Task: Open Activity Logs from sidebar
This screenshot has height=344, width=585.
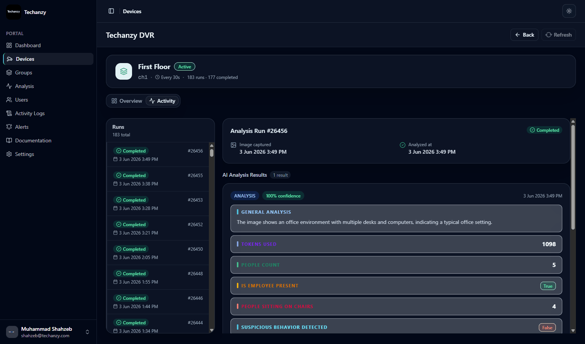Action: coord(48,113)
